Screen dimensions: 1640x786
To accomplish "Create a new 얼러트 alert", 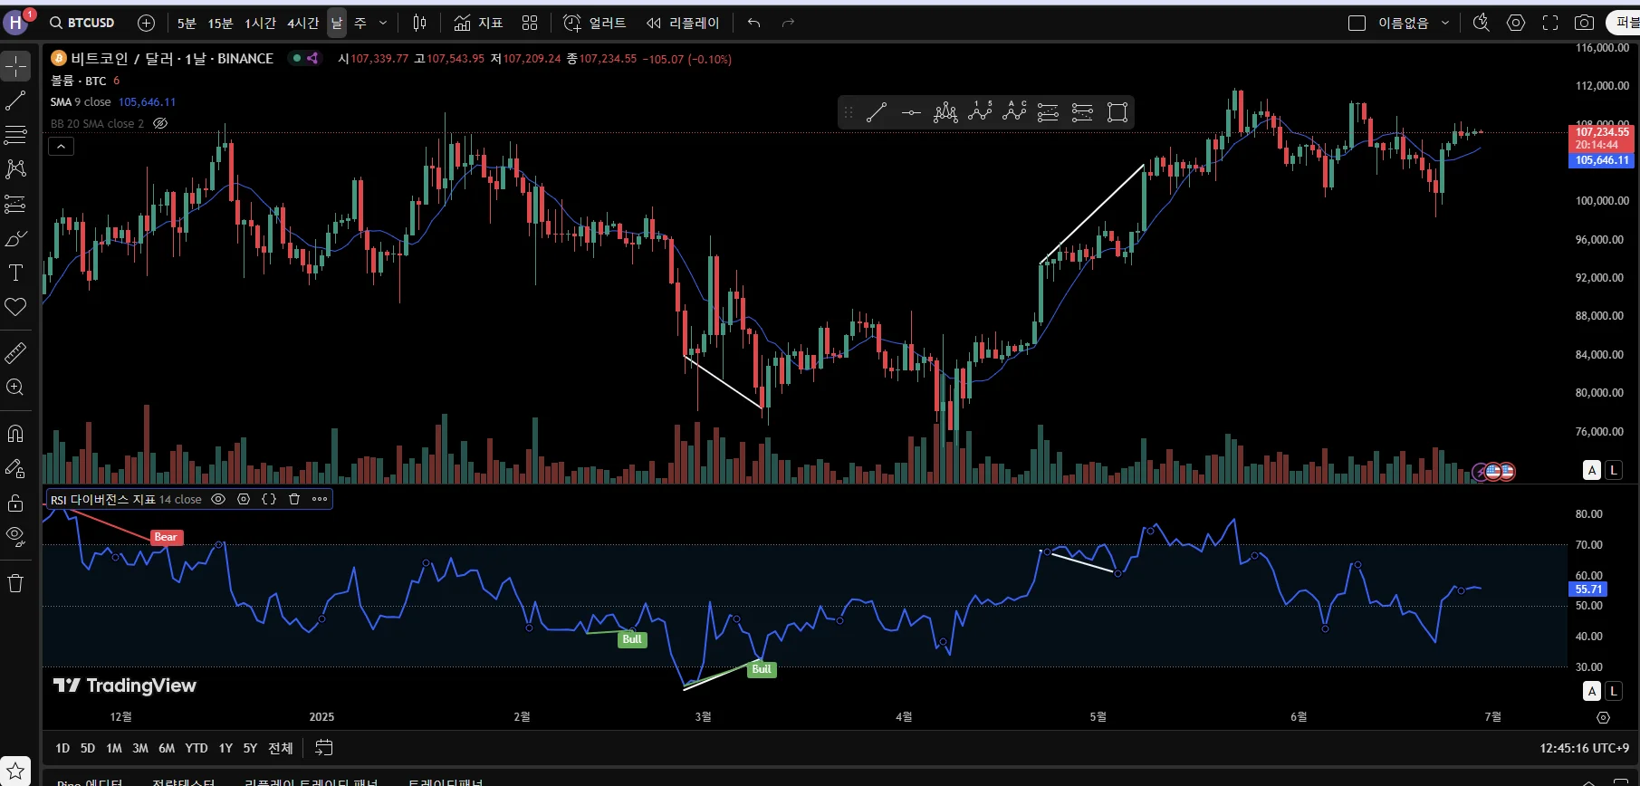I will tap(595, 23).
